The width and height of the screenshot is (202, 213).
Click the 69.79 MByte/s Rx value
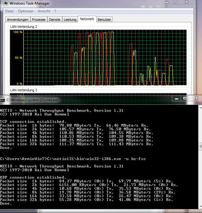146,181
